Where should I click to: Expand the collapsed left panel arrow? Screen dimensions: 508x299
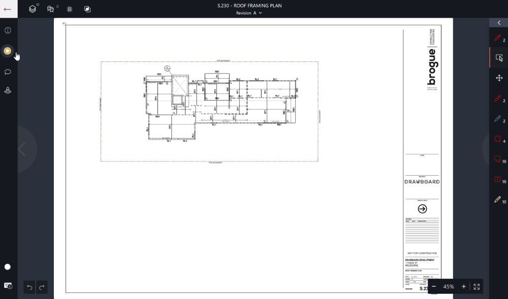click(x=23, y=149)
